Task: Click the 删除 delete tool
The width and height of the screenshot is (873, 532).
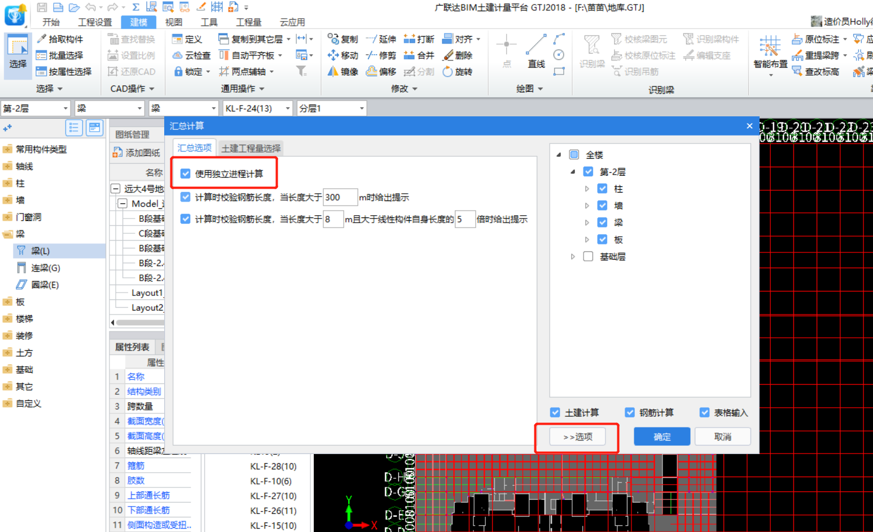Action: [457, 55]
